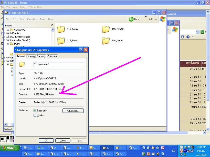Open the 114_pana1 folder
This screenshot has width=210, height=157.
click(106, 41)
